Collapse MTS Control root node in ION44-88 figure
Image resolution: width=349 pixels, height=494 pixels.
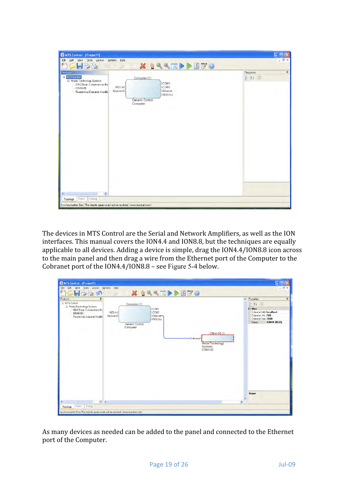coord(63,303)
